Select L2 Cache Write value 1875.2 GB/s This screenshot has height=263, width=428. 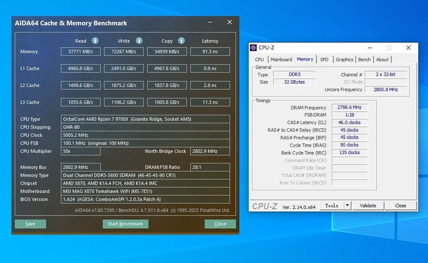point(124,85)
